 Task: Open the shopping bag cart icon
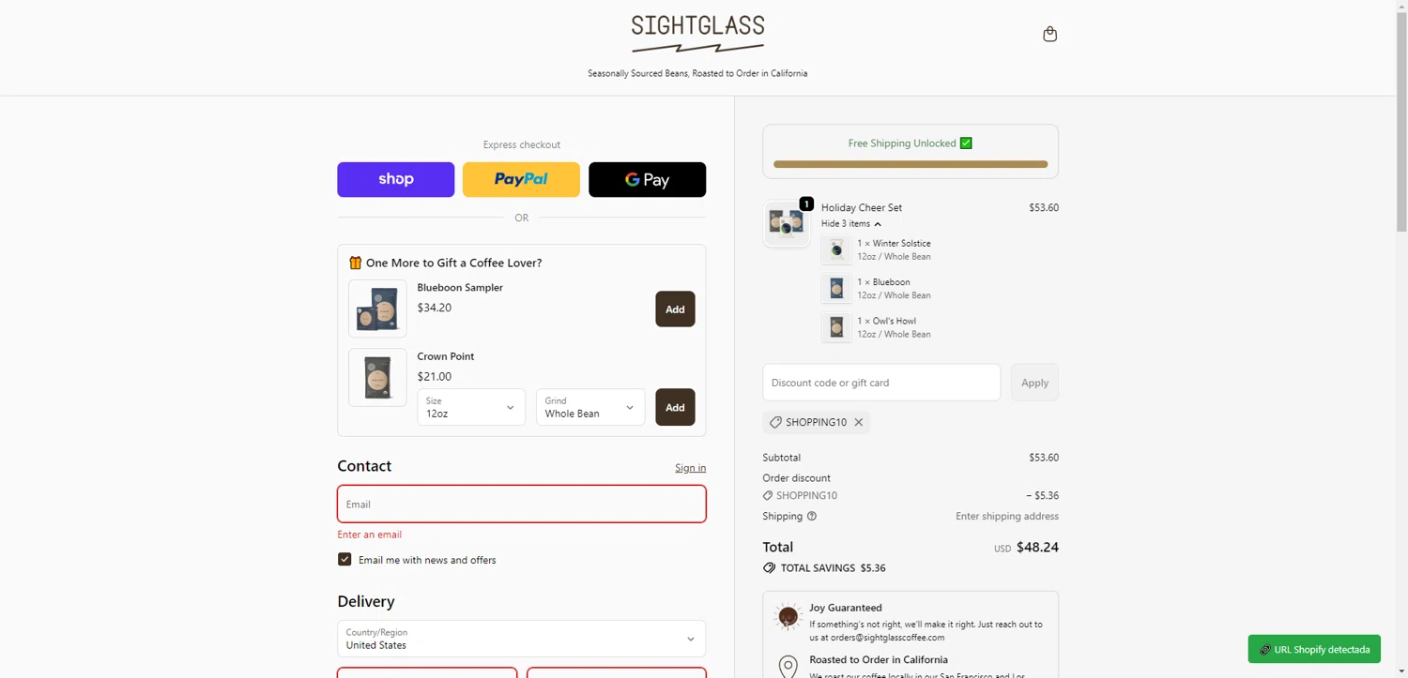(1049, 34)
